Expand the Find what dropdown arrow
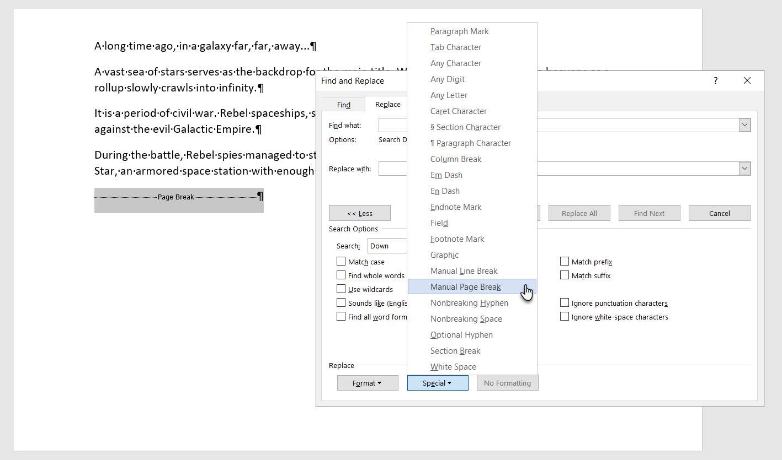782x460 pixels. [x=744, y=125]
